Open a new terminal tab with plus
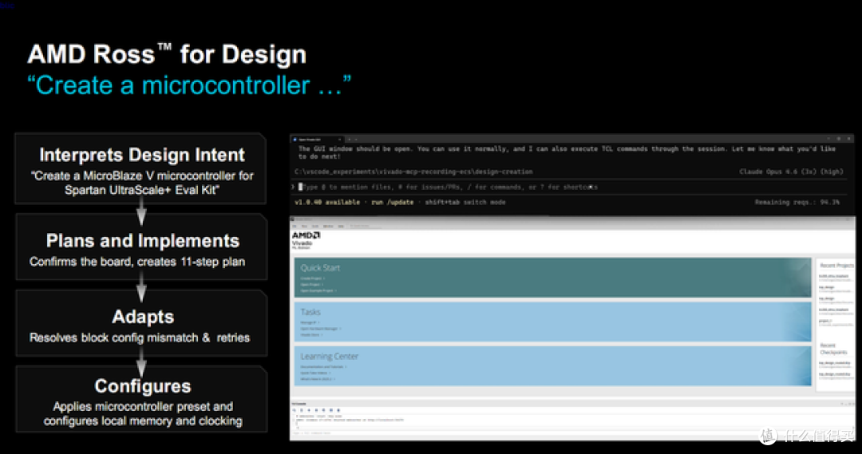 [350, 140]
